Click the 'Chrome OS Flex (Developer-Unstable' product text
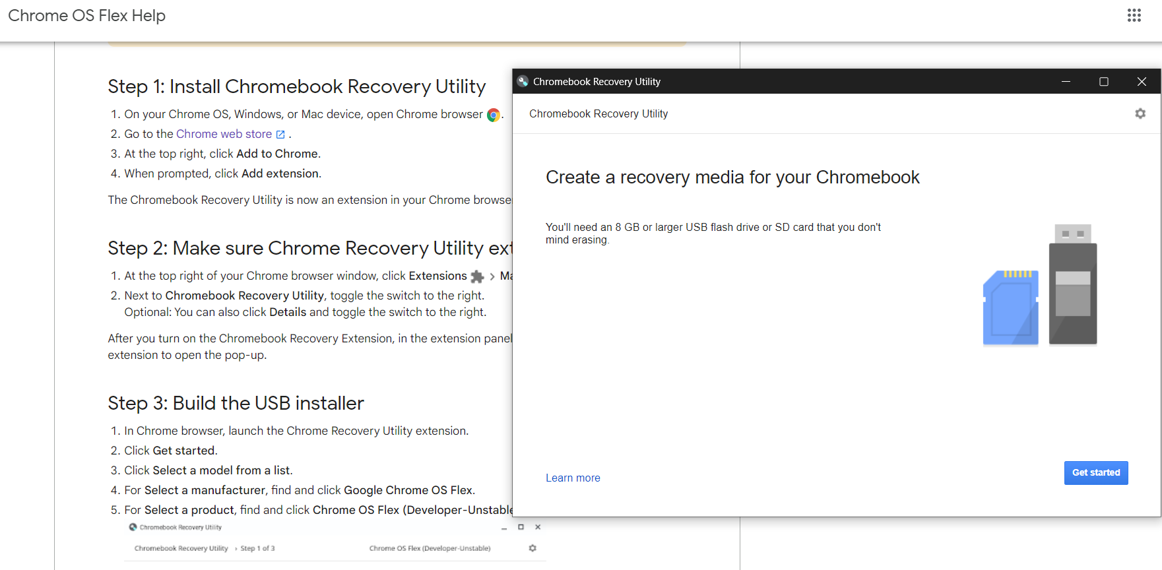This screenshot has width=1162, height=570. click(412, 510)
